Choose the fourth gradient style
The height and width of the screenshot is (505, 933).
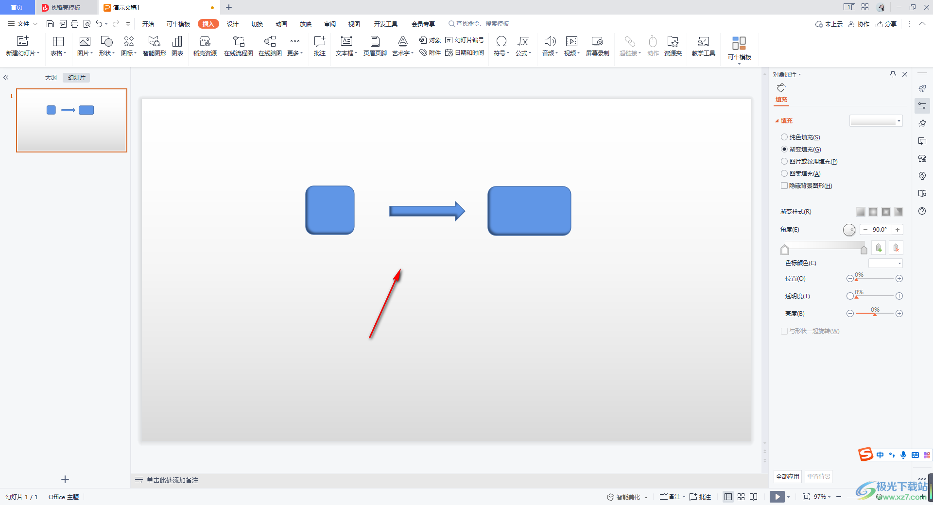pyautogui.click(x=898, y=212)
